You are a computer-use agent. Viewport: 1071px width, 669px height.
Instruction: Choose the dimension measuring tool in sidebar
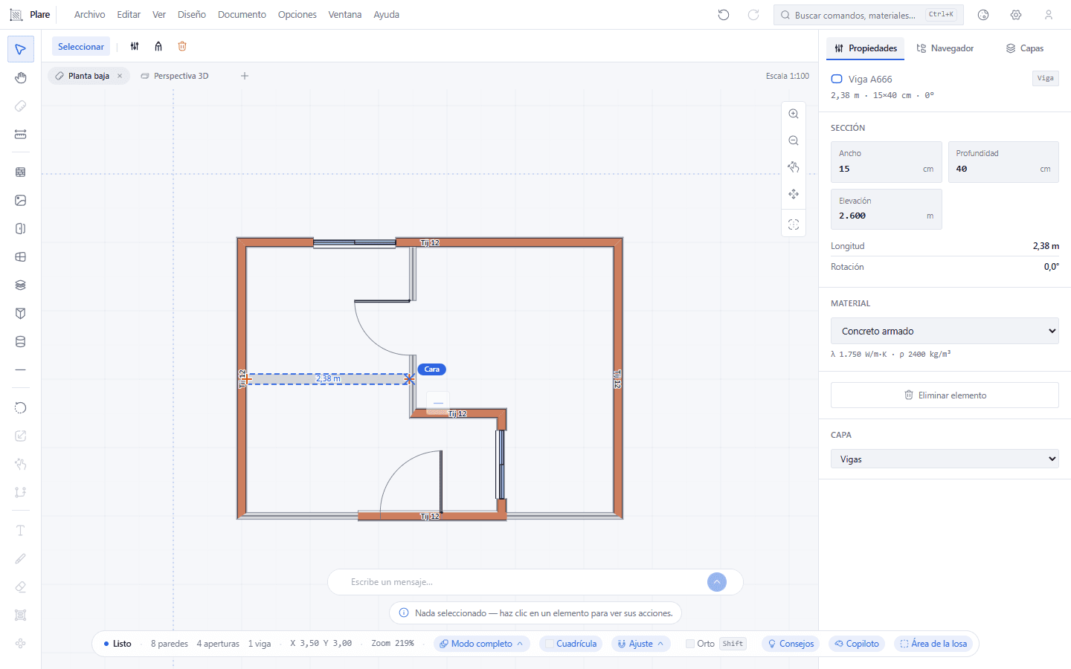point(21,135)
